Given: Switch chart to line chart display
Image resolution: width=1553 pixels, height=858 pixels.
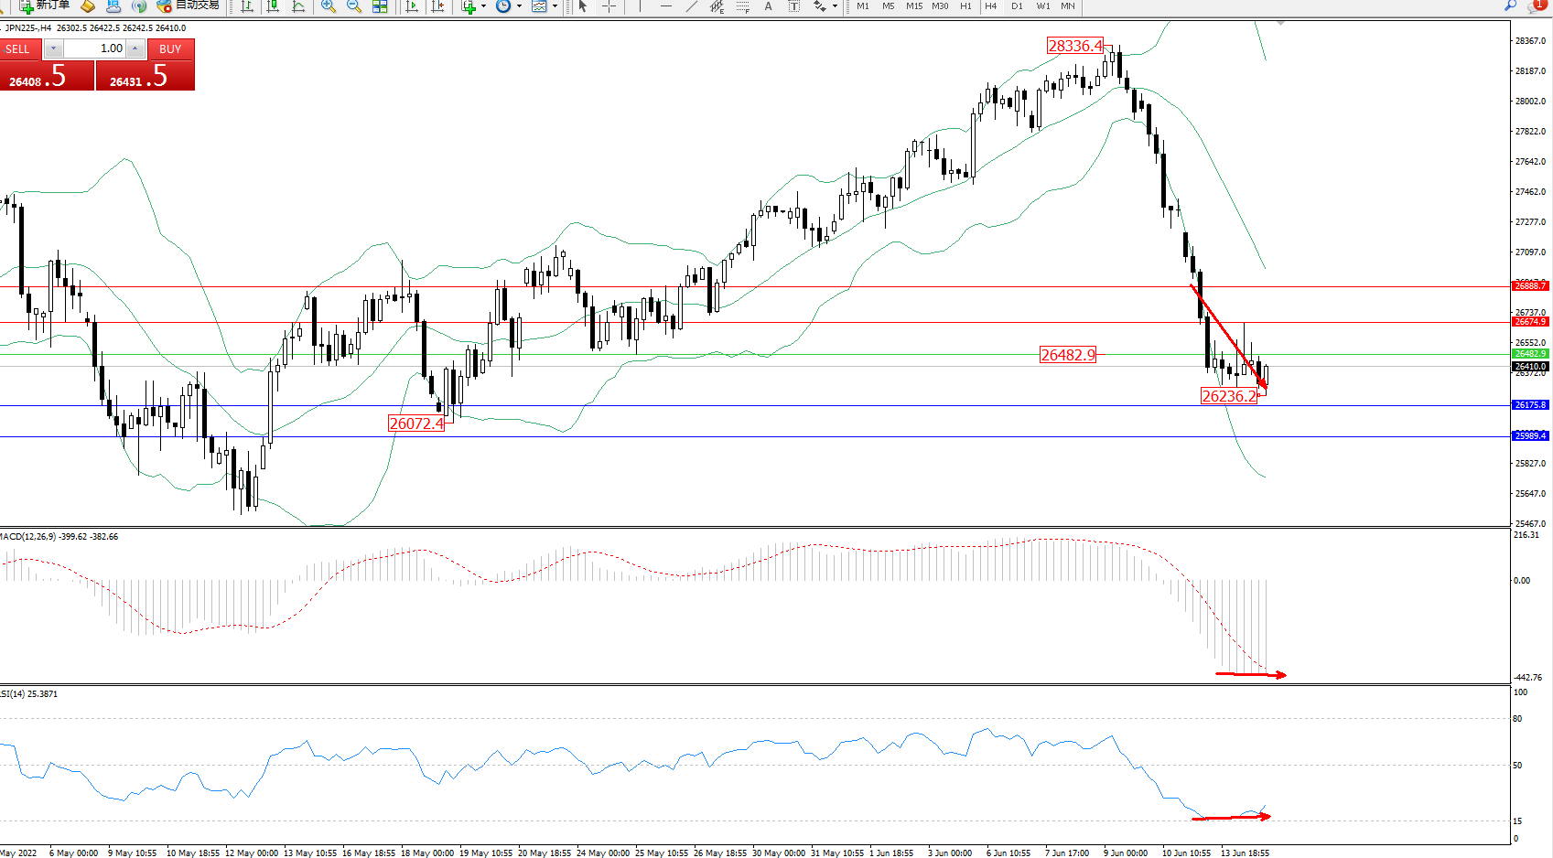Looking at the screenshot, I should point(298,6).
